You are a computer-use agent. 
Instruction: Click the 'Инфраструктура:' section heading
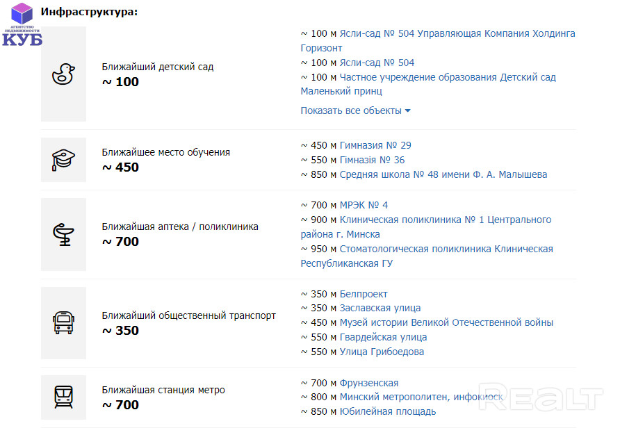[x=89, y=12]
